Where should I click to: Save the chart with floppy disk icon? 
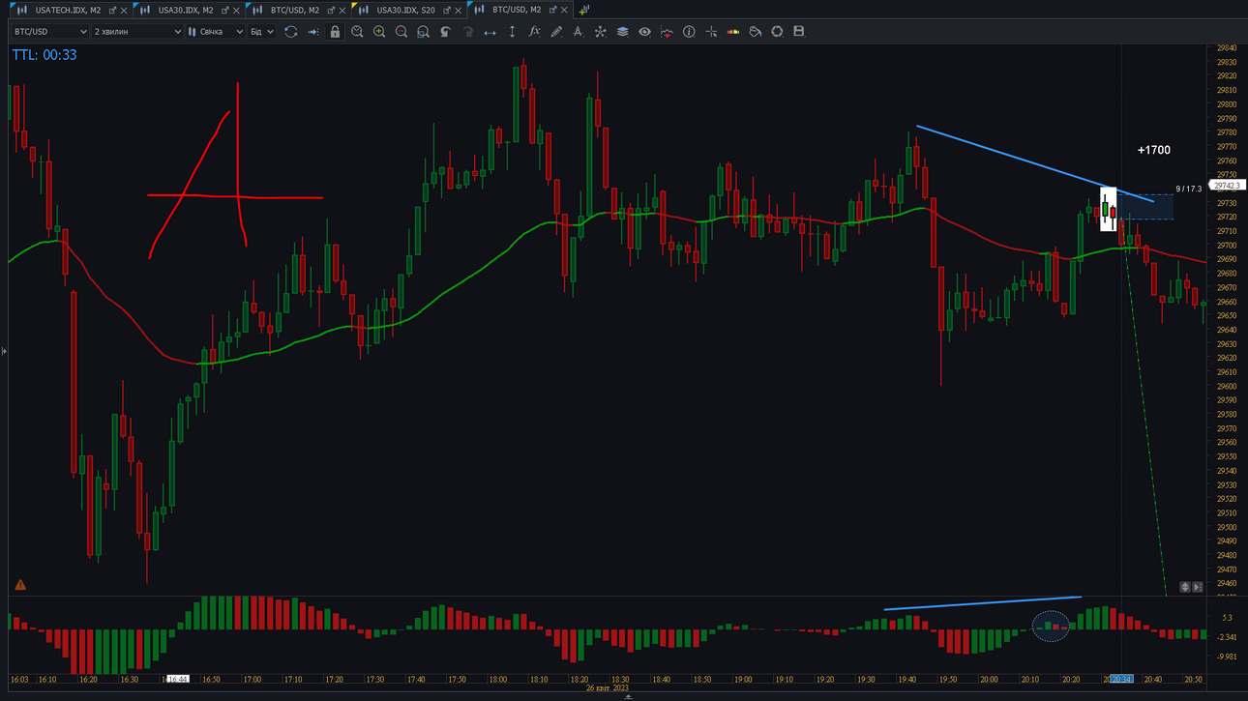coord(799,32)
